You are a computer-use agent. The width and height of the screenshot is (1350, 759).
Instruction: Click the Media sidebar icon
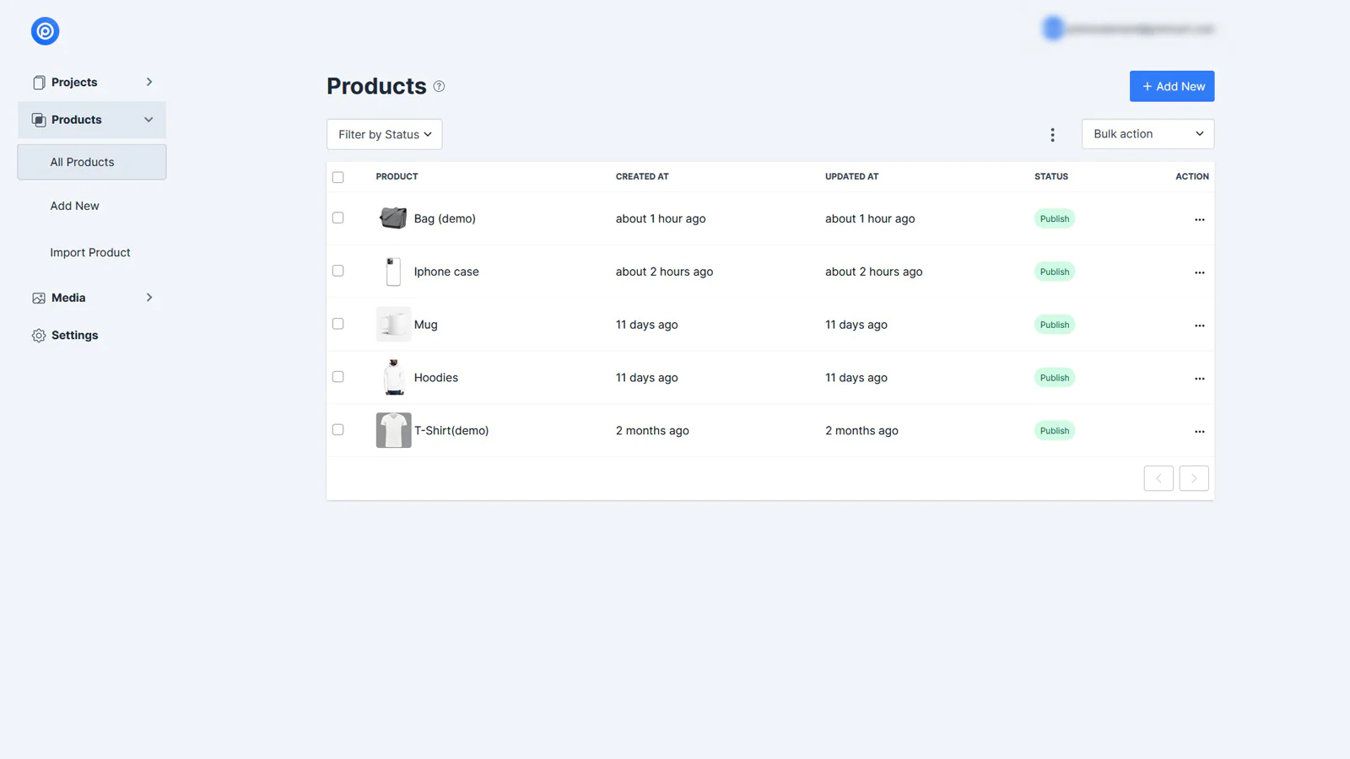pos(39,298)
